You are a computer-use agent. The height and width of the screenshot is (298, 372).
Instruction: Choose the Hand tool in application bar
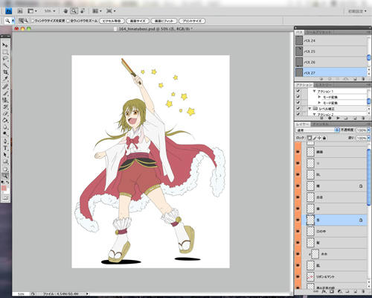65,11
